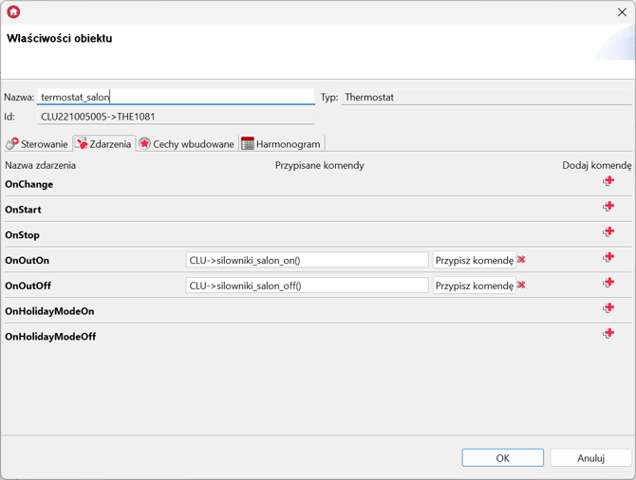The image size is (636, 480).
Task: Switch to the Sterowanie tab
Action: tap(37, 144)
